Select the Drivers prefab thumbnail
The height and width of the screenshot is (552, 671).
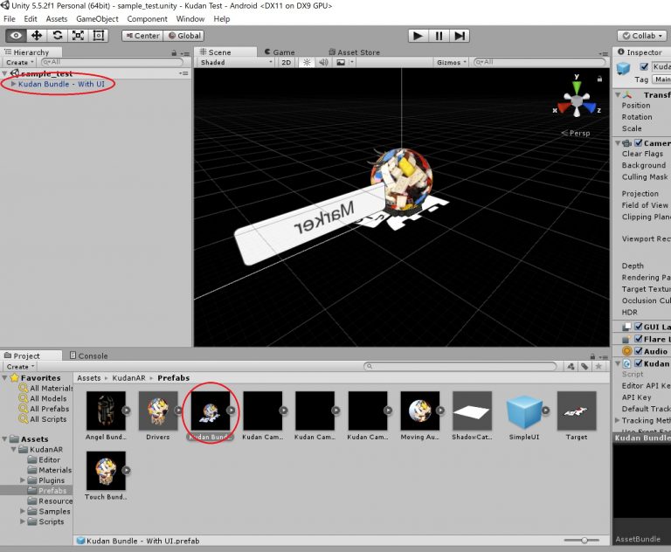(x=158, y=411)
